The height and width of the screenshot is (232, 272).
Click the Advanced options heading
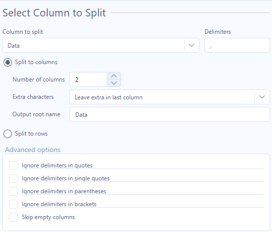point(33,150)
